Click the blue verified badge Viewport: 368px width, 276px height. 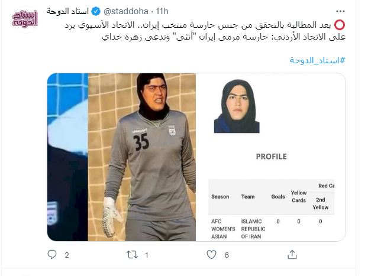(x=96, y=11)
